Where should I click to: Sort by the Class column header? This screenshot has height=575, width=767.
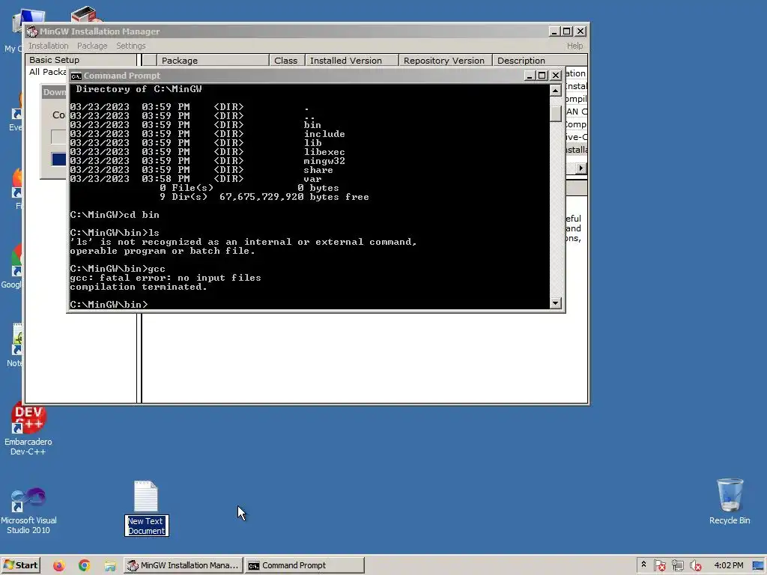[287, 60]
